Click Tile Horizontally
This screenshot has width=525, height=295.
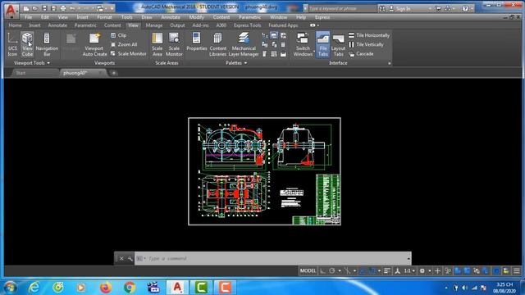point(369,35)
